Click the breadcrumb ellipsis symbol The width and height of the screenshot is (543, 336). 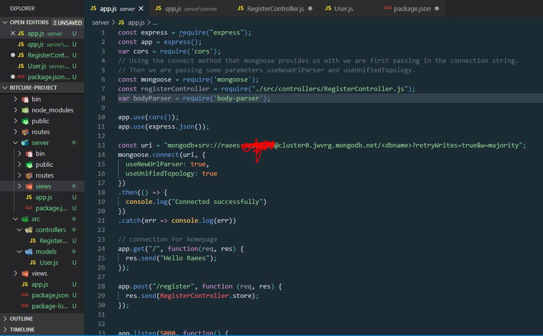click(x=155, y=23)
